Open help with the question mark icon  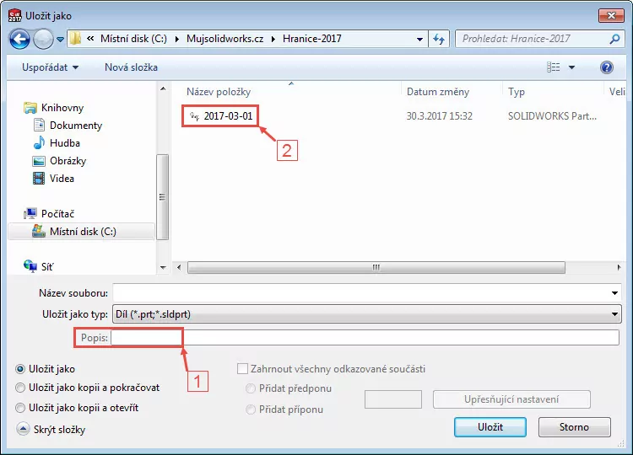point(606,67)
